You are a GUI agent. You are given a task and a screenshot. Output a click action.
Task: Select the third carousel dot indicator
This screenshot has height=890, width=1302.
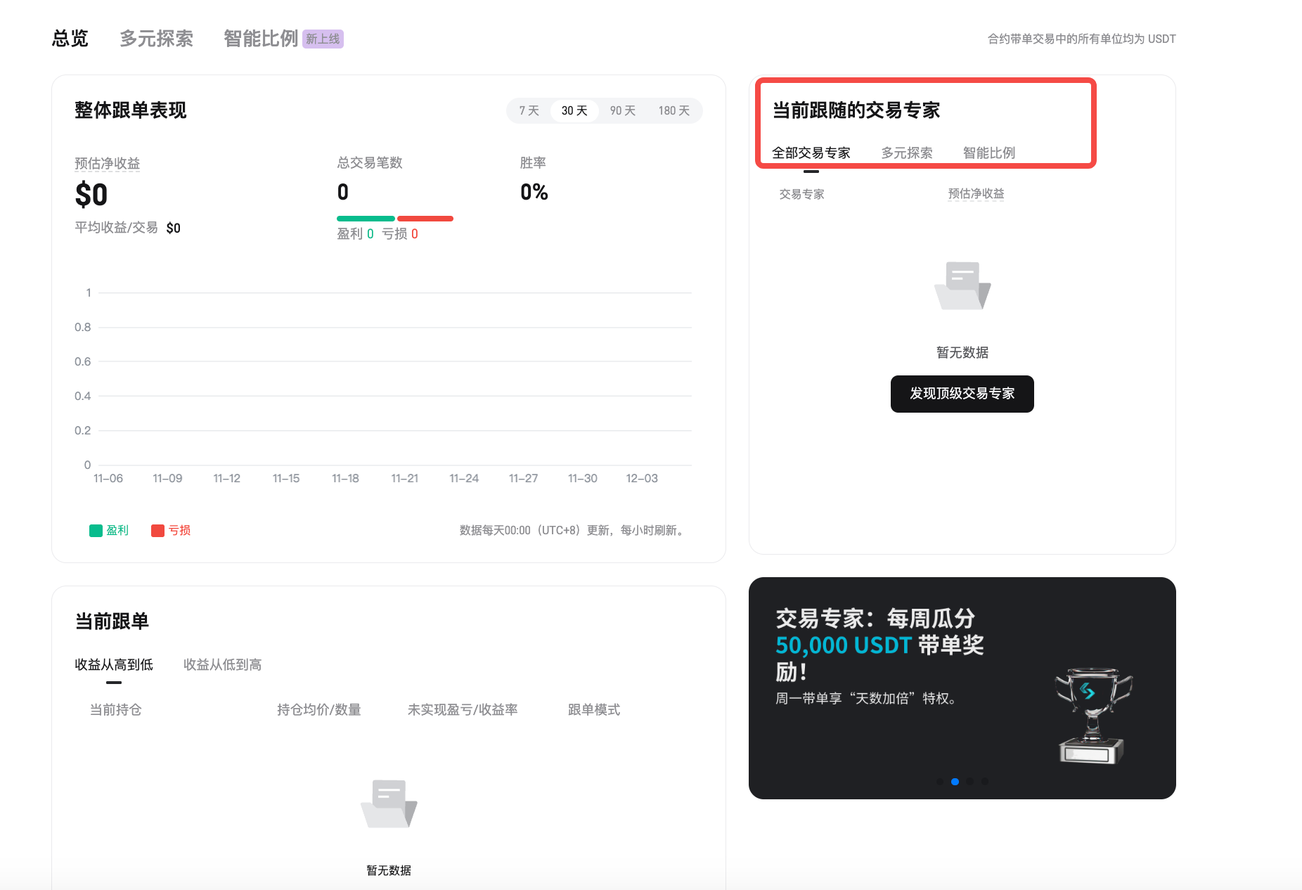[969, 781]
